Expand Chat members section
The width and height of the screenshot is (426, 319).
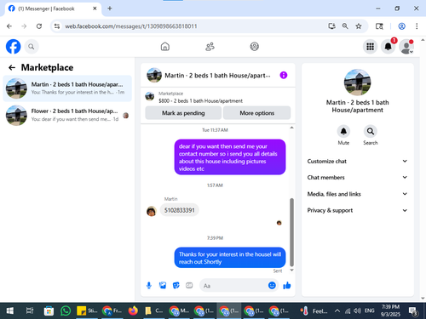357,177
